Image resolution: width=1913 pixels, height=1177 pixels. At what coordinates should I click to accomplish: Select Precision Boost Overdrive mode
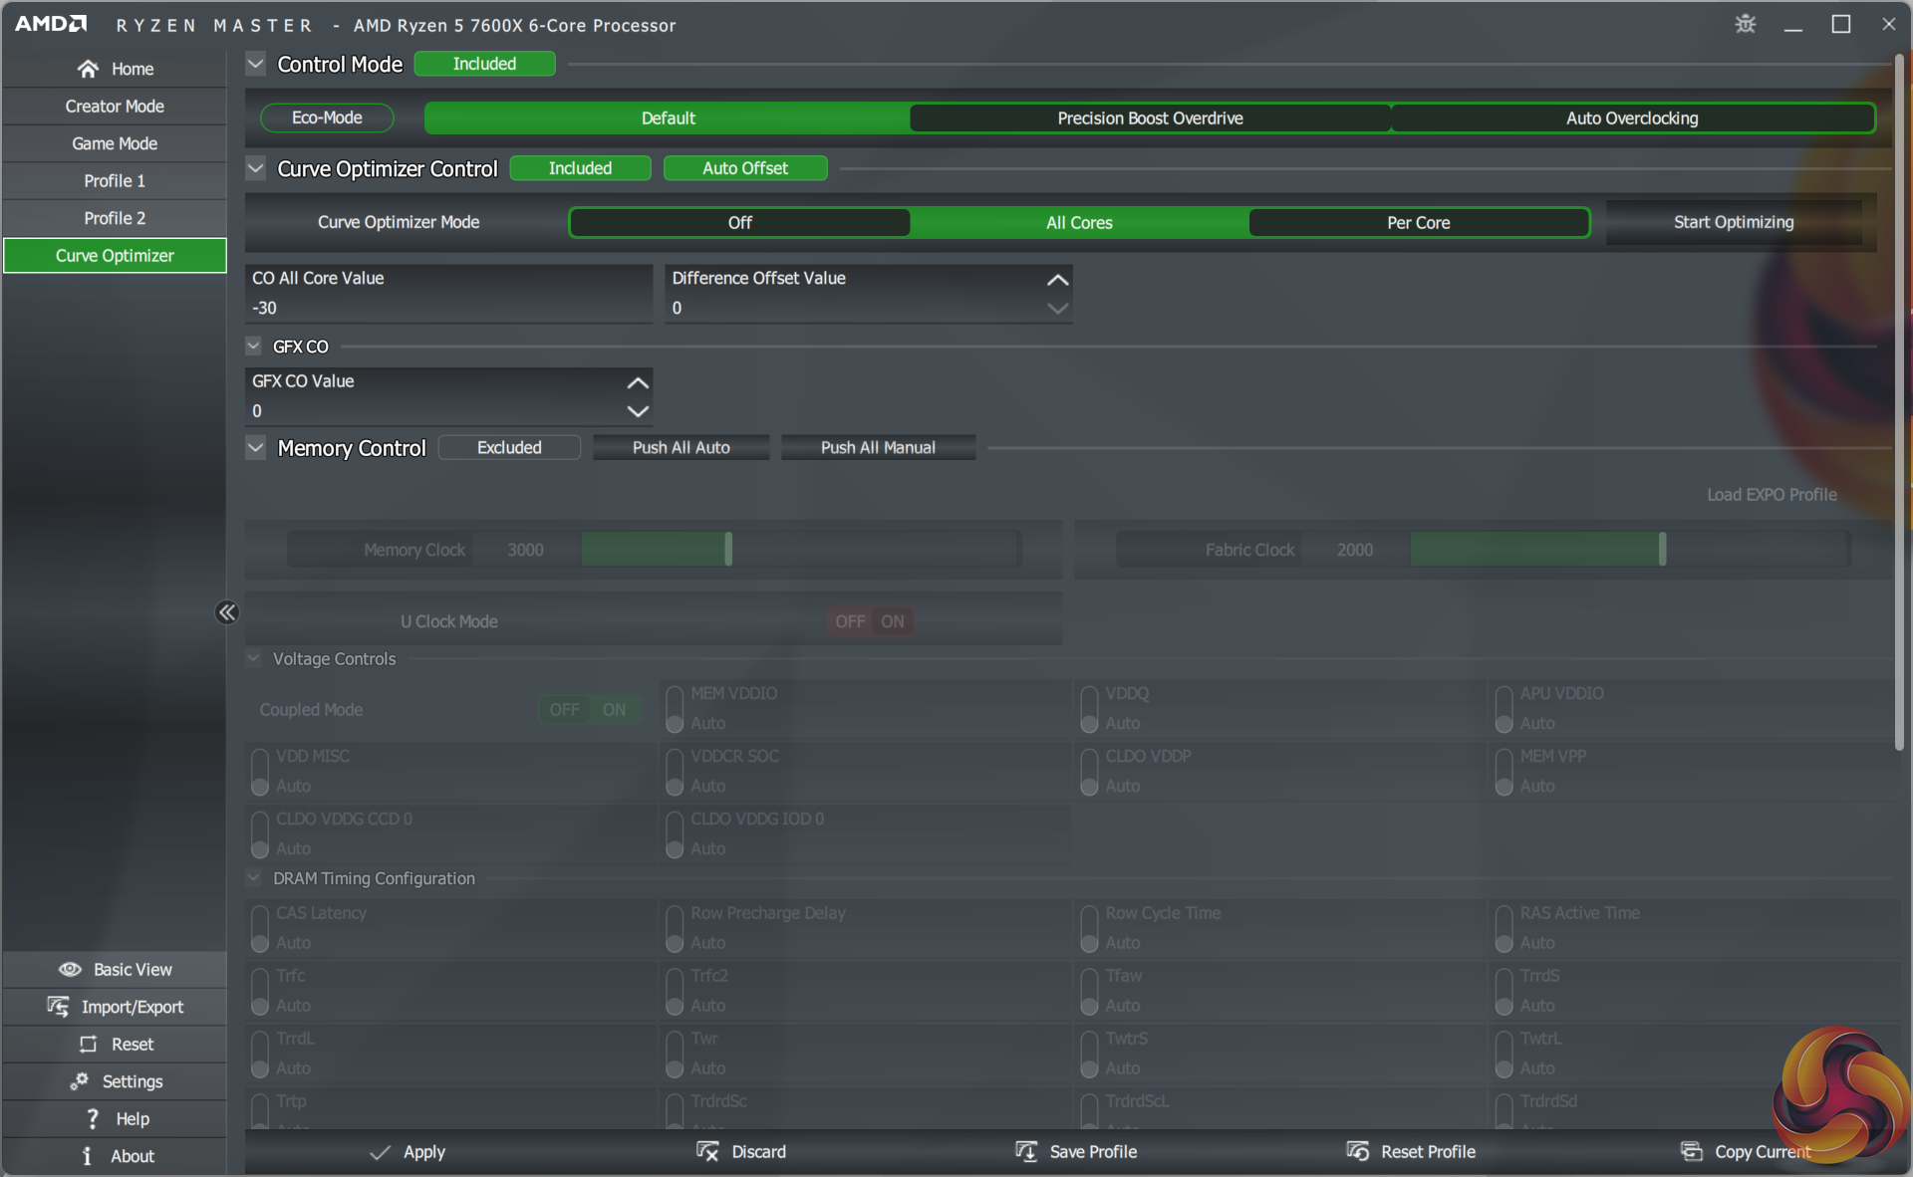[1150, 118]
